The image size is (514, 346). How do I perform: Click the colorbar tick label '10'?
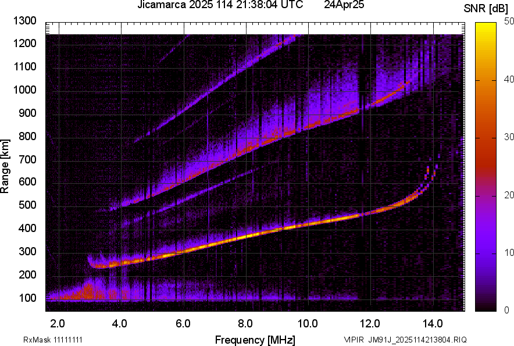click(509, 253)
